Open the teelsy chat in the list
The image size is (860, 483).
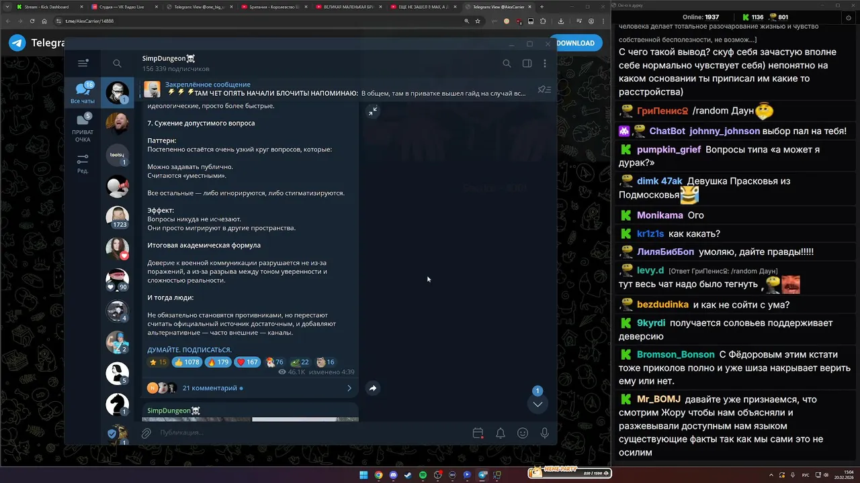[118, 155]
